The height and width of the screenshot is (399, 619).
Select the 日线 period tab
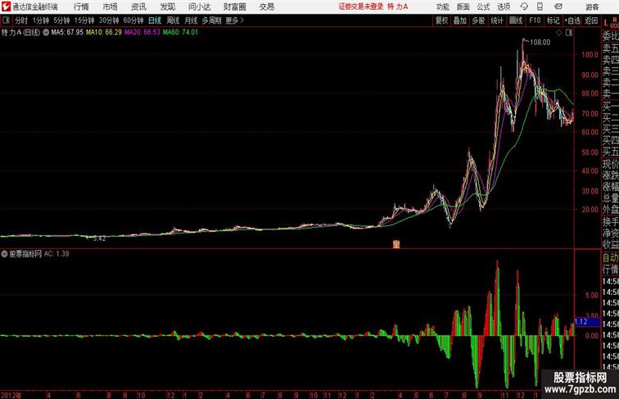(155, 20)
